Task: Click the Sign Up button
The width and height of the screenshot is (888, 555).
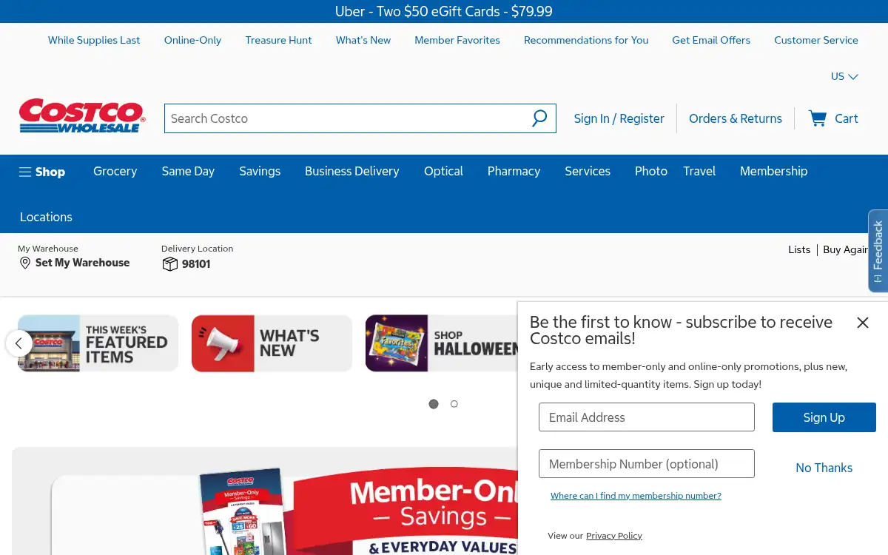Action: click(x=824, y=417)
